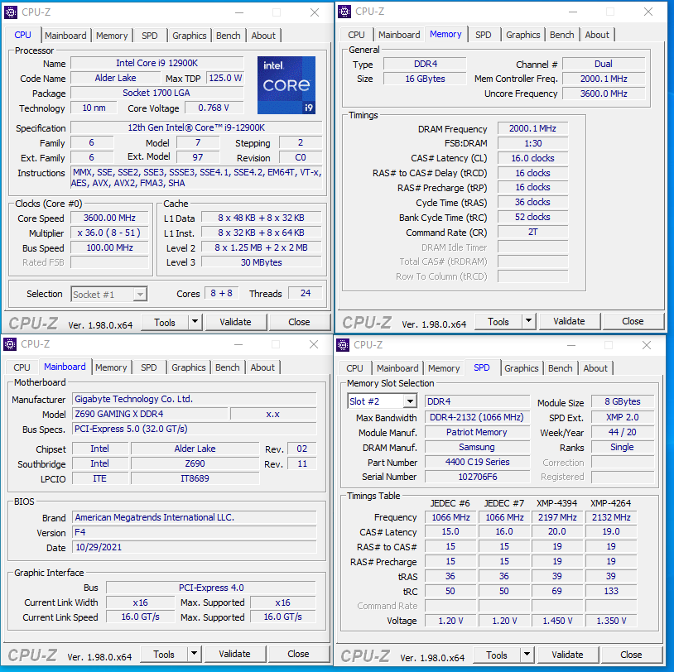The image size is (674, 672).
Task: Click the CPU-Z app icon in the SPD window title bar
Action: coord(343,344)
